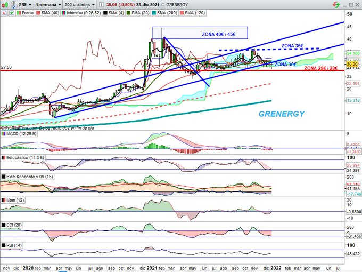362x272 pixels.
Task: Click the ZONA 36€ annotation text
Action: click(292, 46)
